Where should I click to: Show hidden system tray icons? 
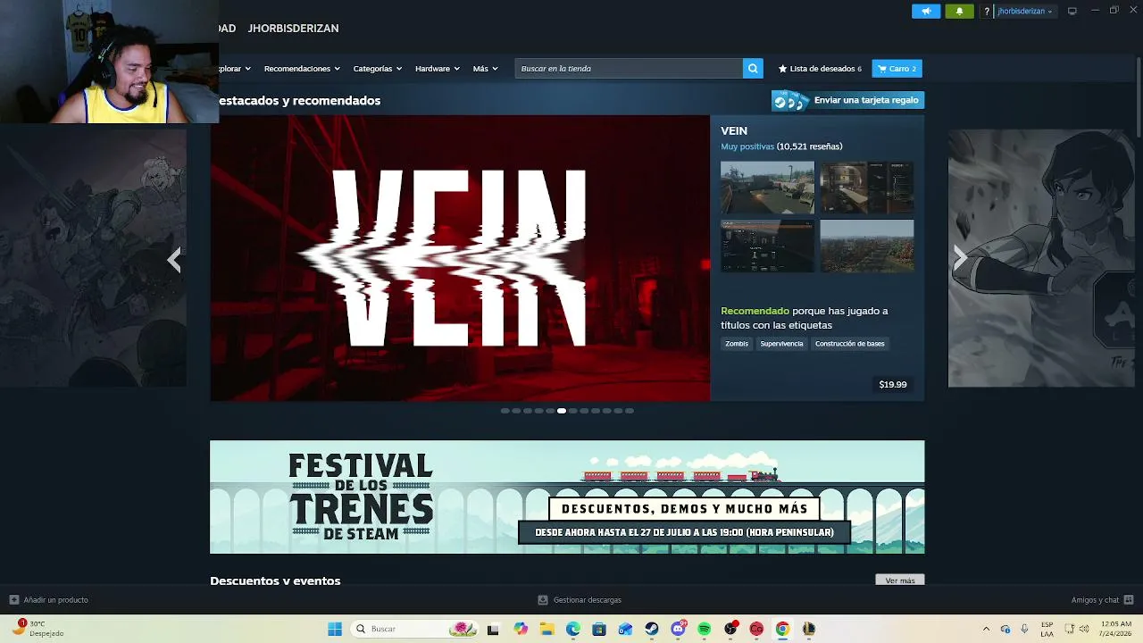pos(986,629)
